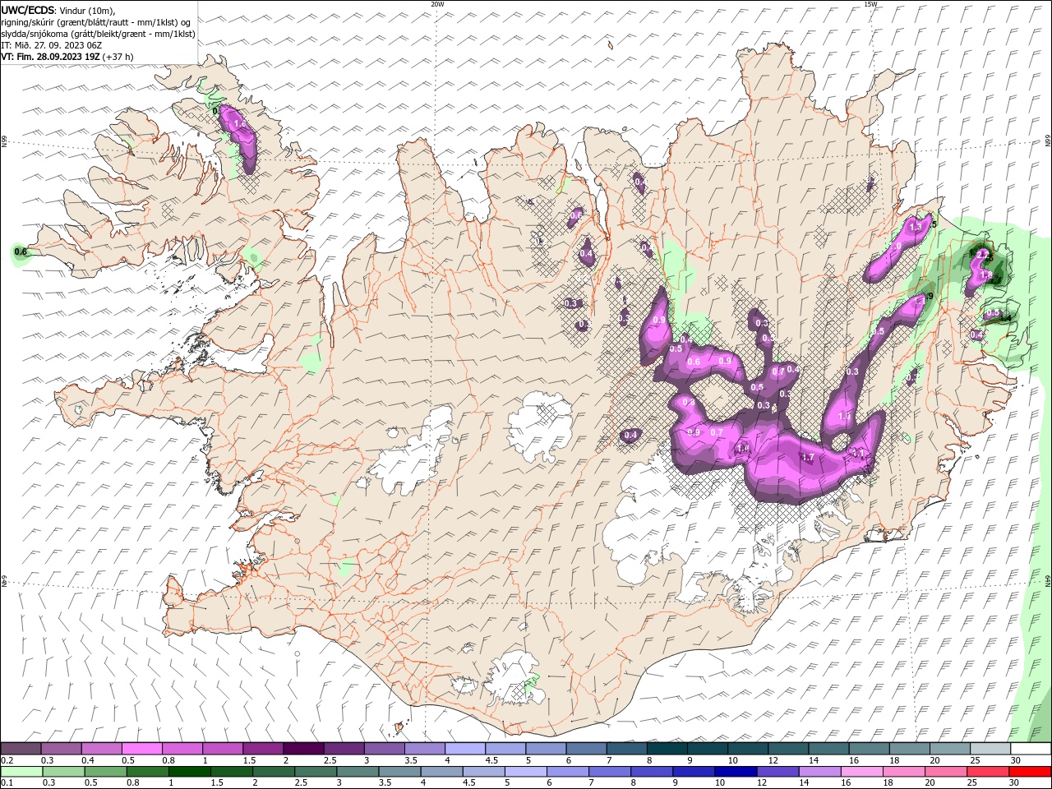Click the dark teal swatch starting at 9 in upper legend row
This screenshot has height=789, width=1052.
click(x=708, y=749)
